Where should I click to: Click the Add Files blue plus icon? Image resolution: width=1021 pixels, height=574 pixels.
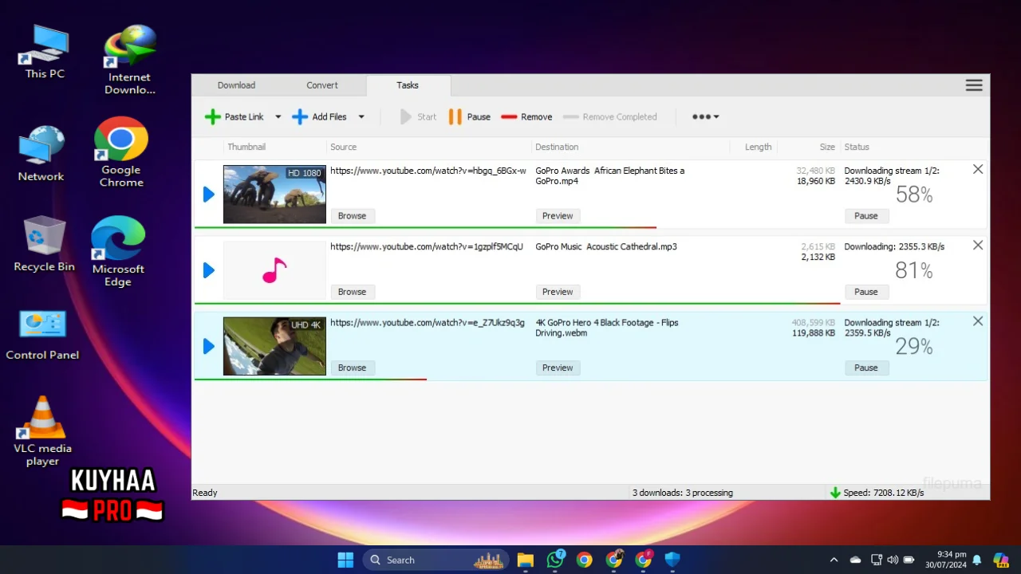[x=300, y=117]
